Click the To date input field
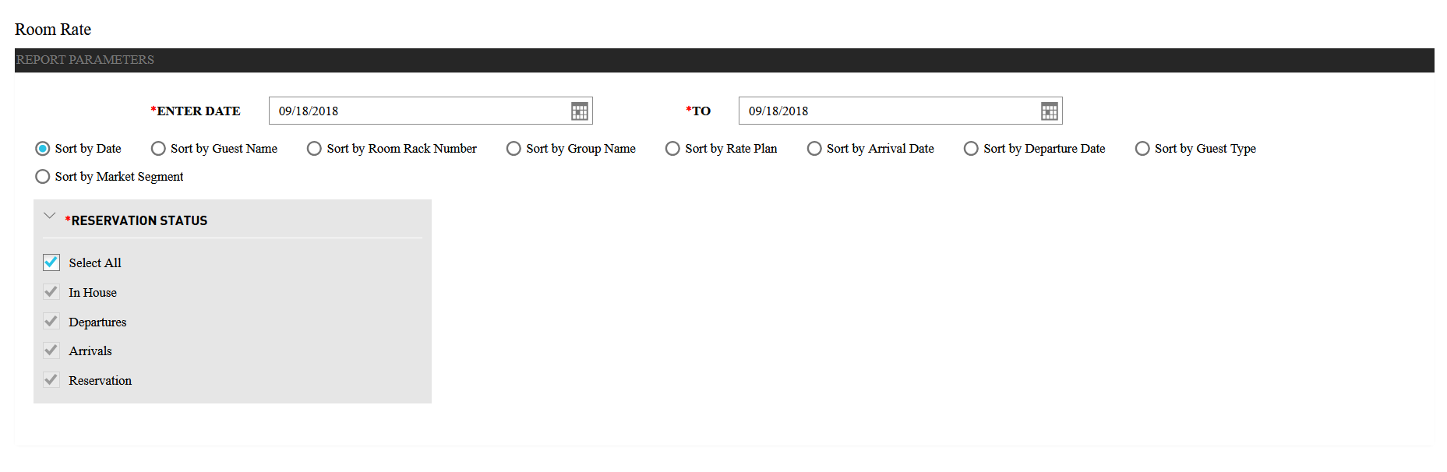The image size is (1447, 472). 901,111
